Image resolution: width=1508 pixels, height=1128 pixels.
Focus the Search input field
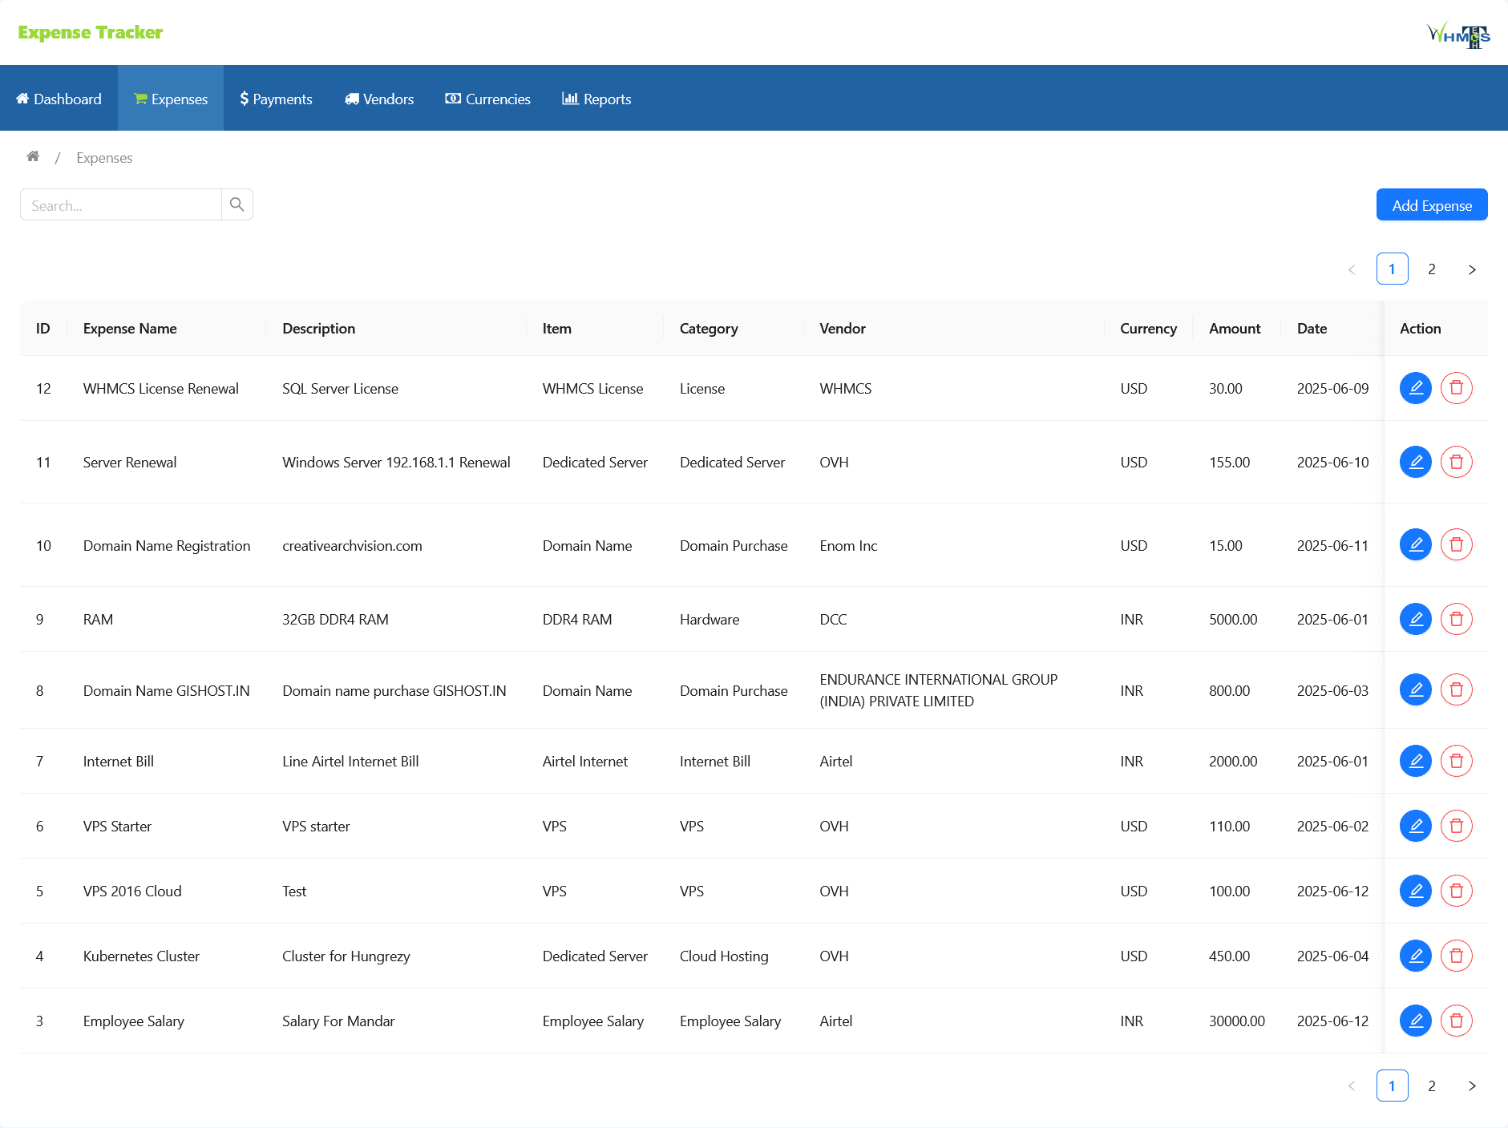121,205
